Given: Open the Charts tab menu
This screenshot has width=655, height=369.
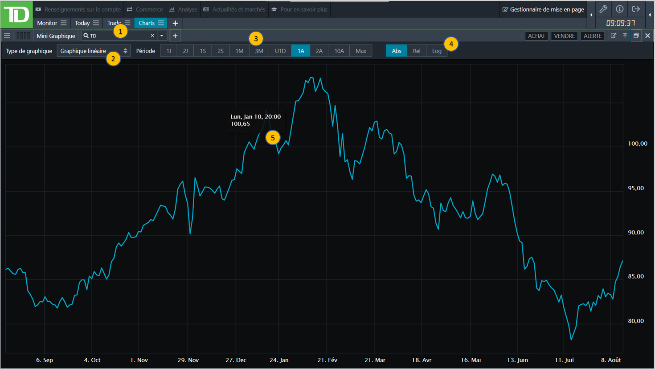Looking at the screenshot, I should click(161, 23).
